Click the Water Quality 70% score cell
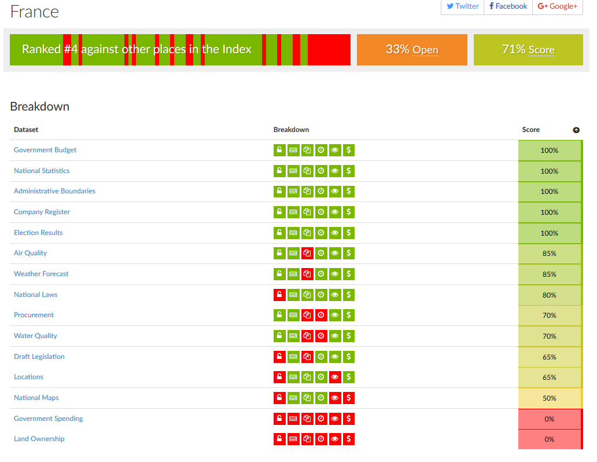The width and height of the screenshot is (597, 462). pyautogui.click(x=550, y=336)
